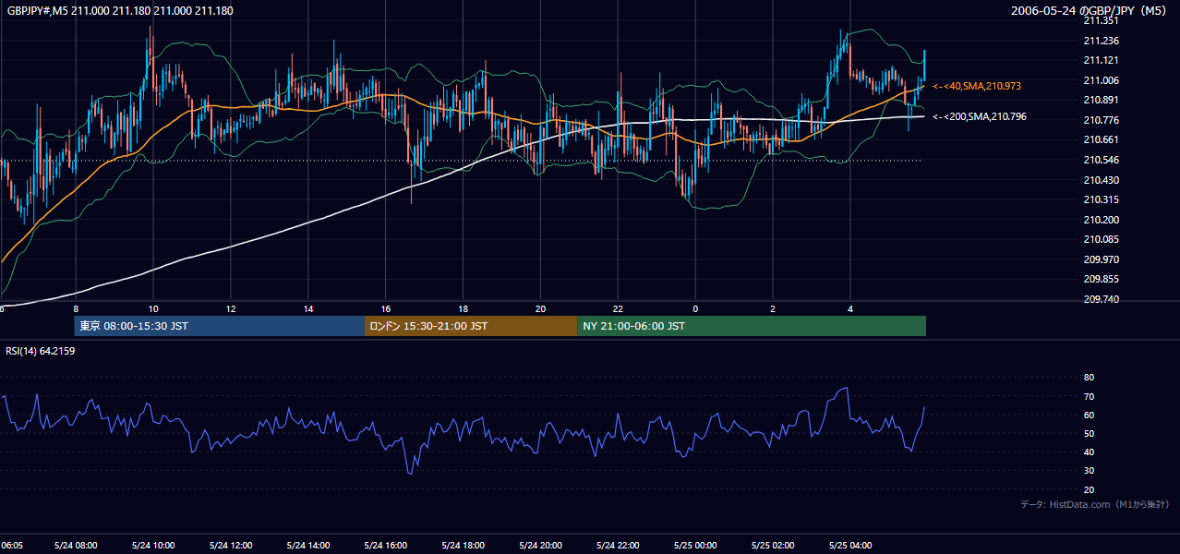1180x554 pixels.
Task: Click the 209.855 price axis label
Action: click(x=1101, y=280)
